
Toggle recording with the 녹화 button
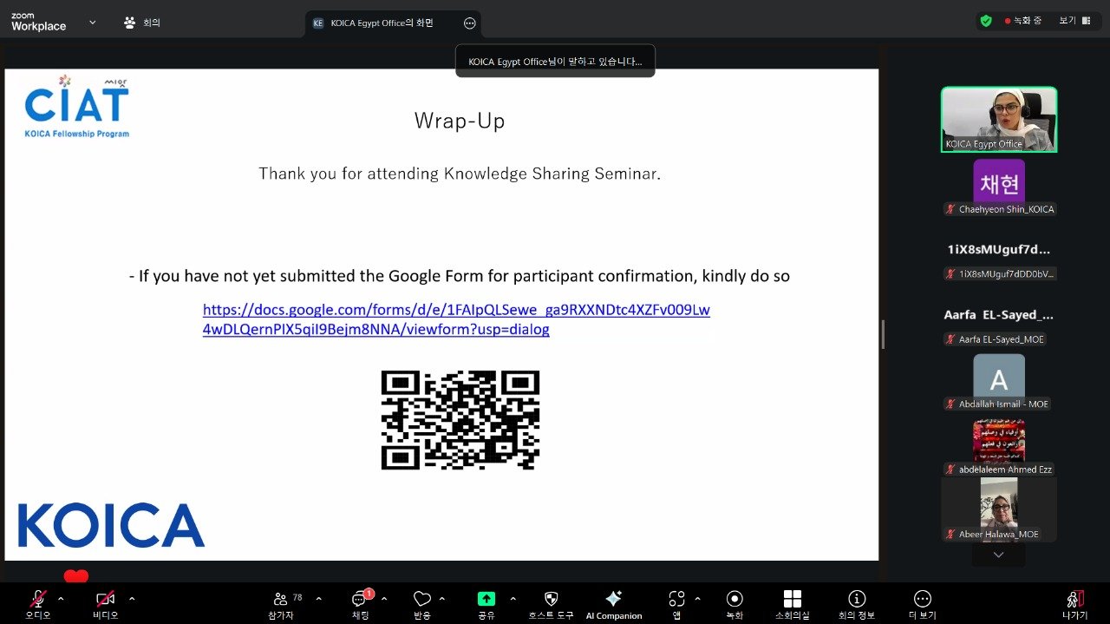click(735, 600)
